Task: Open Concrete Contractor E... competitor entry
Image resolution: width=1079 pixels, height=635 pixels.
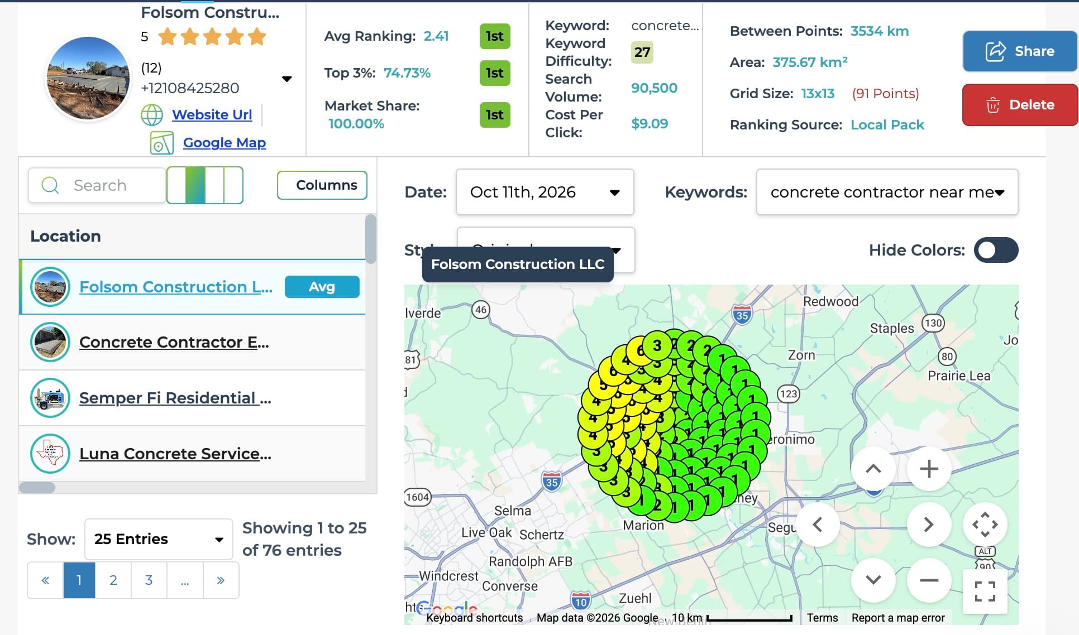Action: [x=174, y=342]
